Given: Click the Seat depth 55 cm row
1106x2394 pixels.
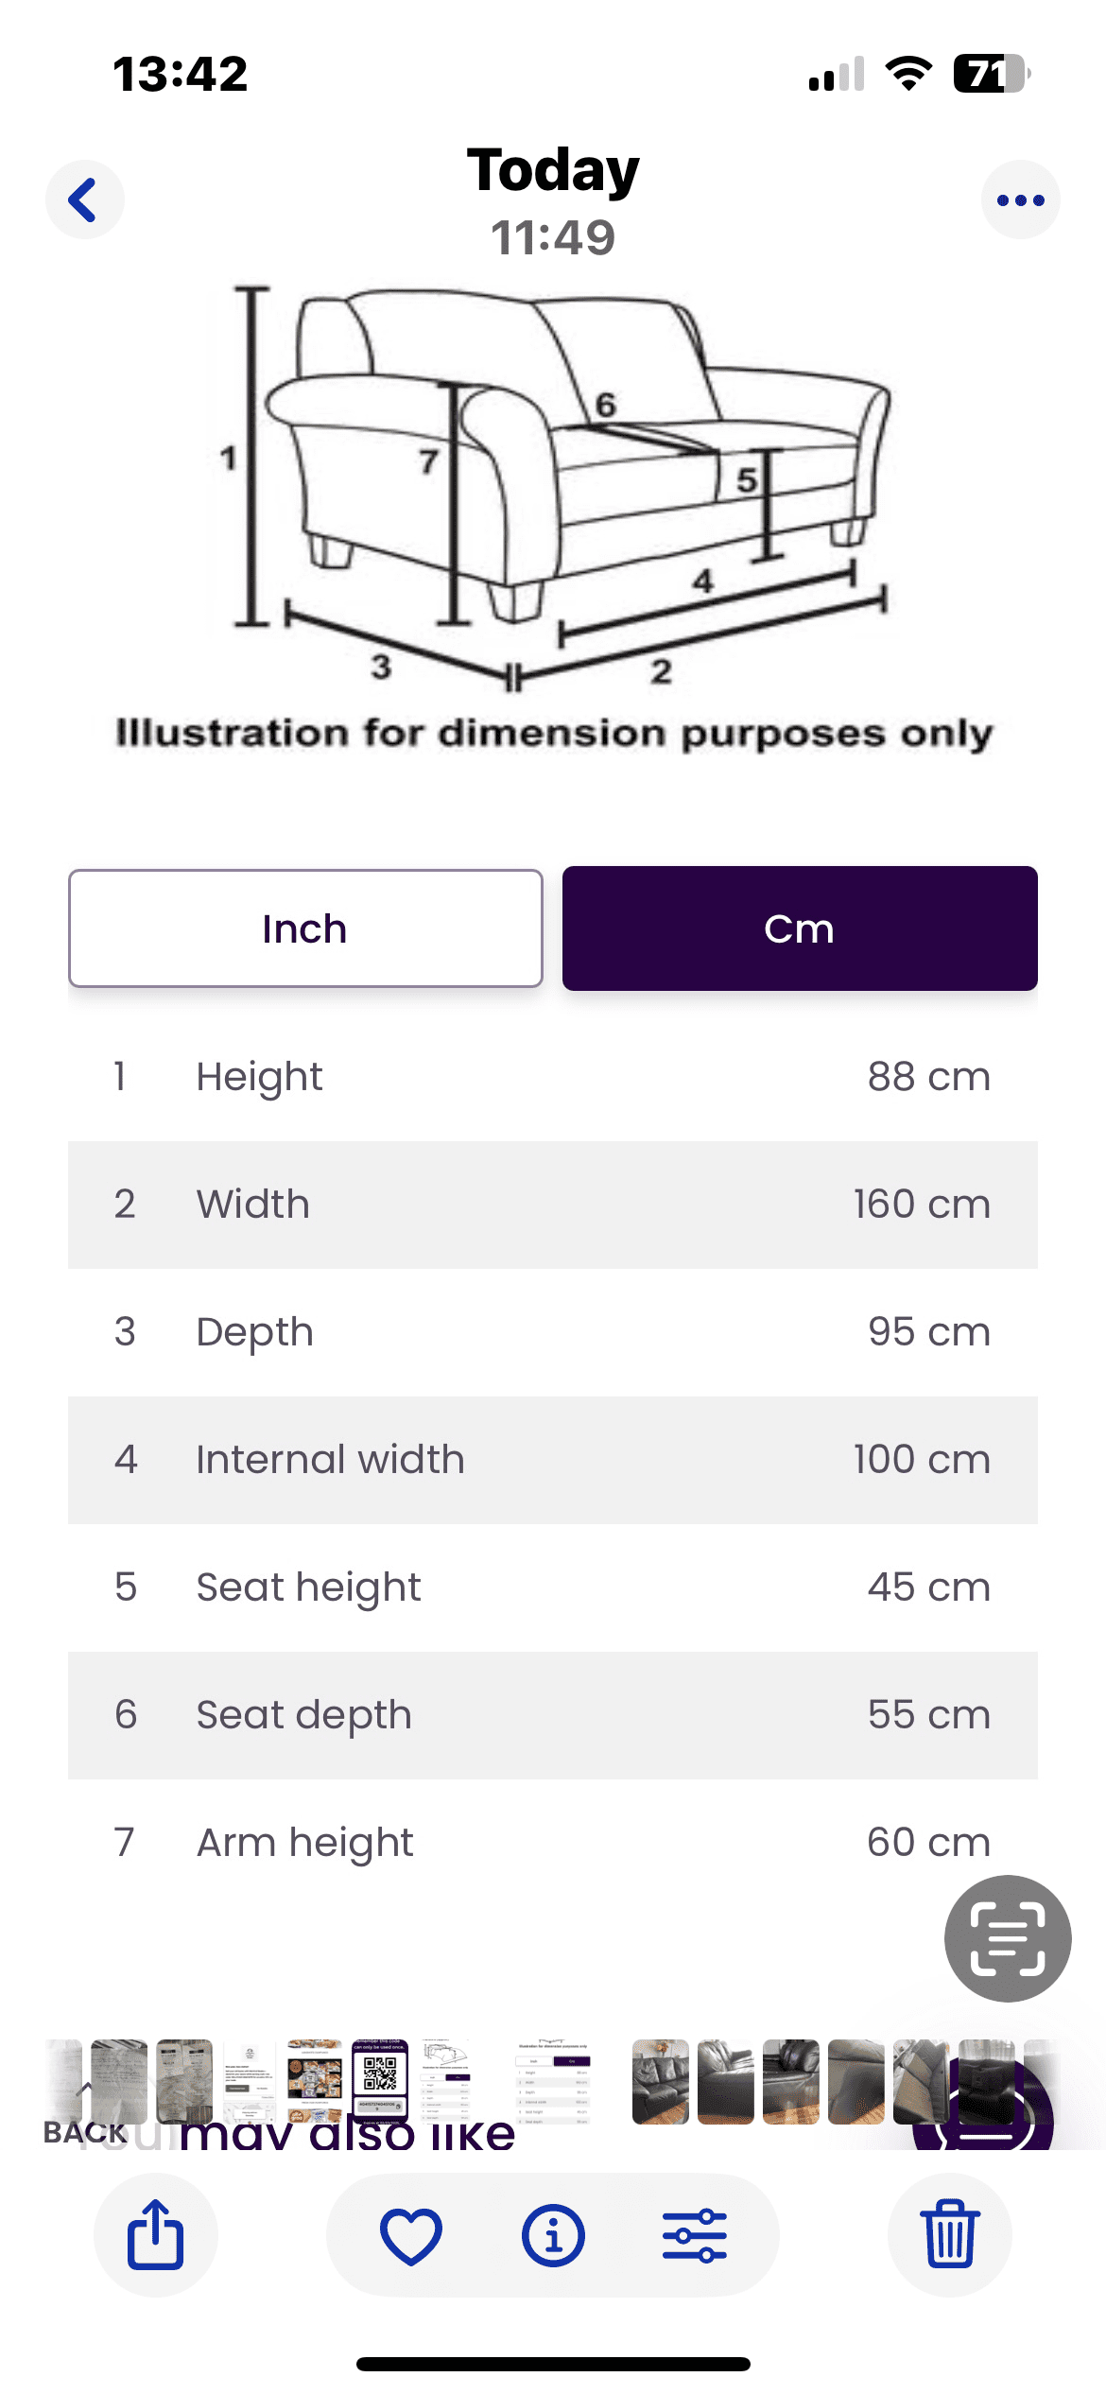Looking at the screenshot, I should pyautogui.click(x=553, y=1715).
